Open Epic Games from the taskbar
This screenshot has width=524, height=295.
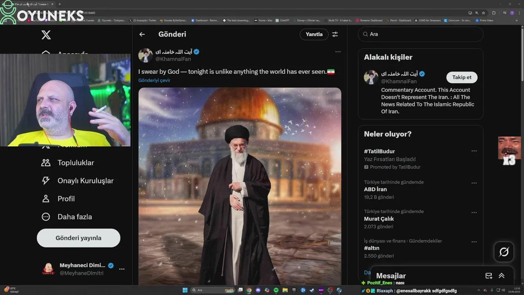click(294, 290)
